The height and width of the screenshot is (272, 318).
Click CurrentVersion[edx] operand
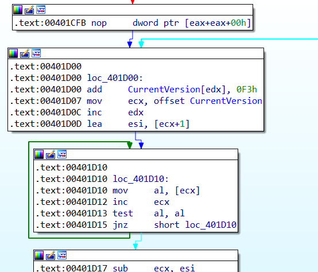177,90
